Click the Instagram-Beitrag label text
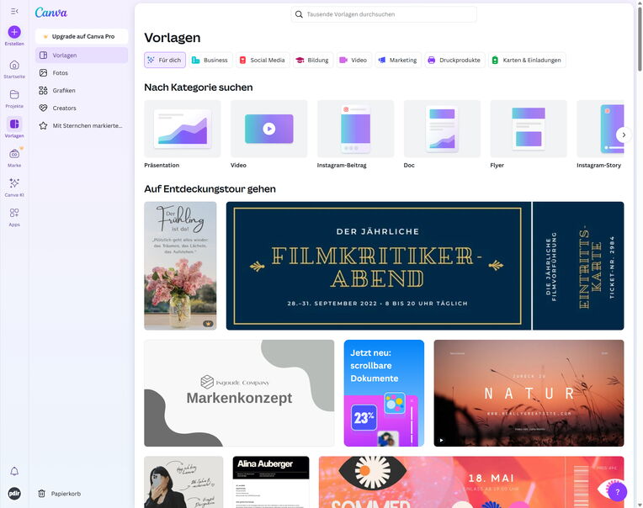The height and width of the screenshot is (508, 643). pyautogui.click(x=342, y=165)
